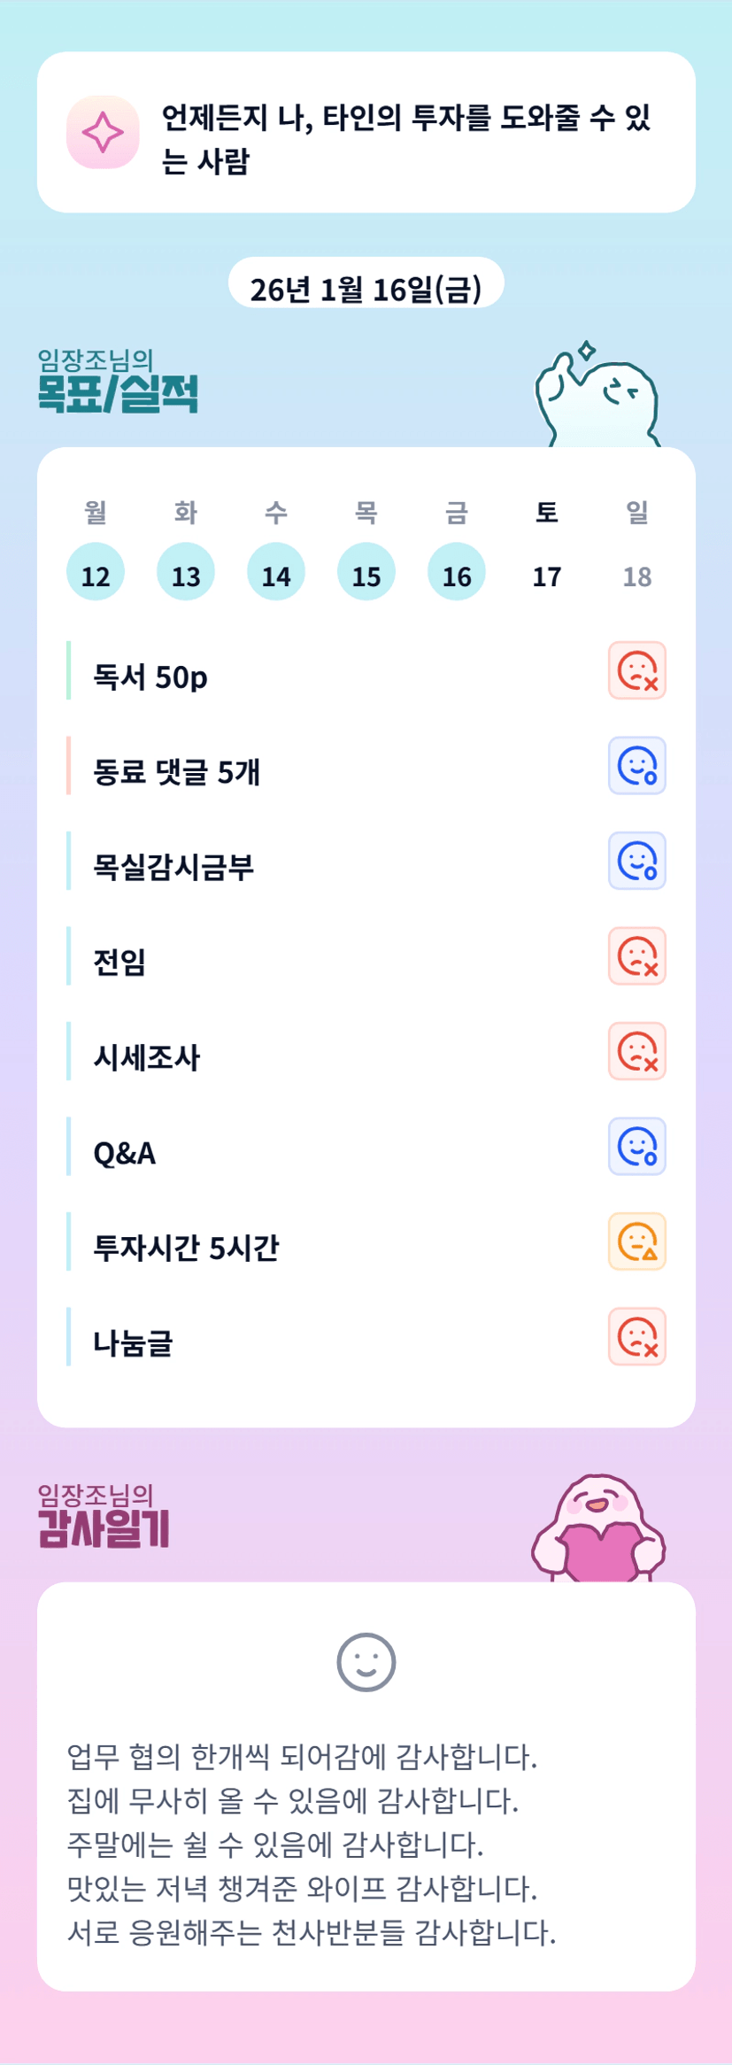Click the success face icon for 목실감시금부

click(636, 861)
